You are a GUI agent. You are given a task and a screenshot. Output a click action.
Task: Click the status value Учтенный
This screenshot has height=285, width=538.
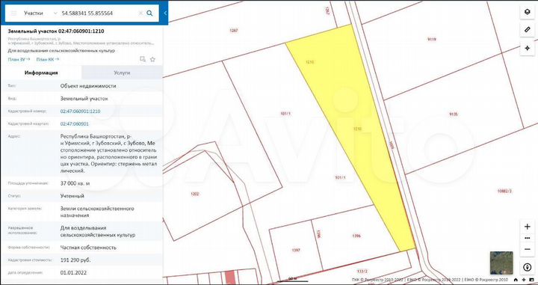click(x=72, y=196)
